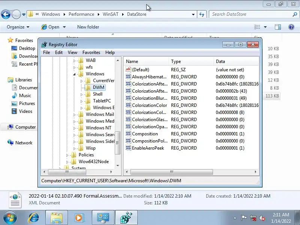
Task: Click the WAB folder icon in tree
Action: click(81, 60)
